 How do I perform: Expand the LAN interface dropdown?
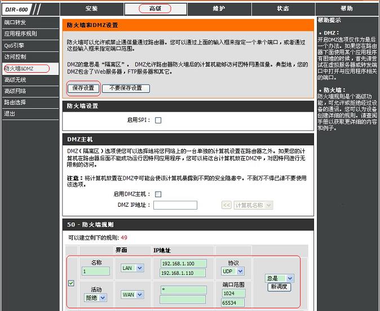coord(132,268)
